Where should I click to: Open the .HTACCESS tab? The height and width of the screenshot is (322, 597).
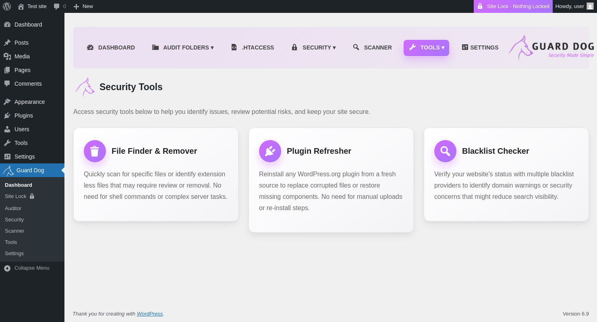[252, 47]
